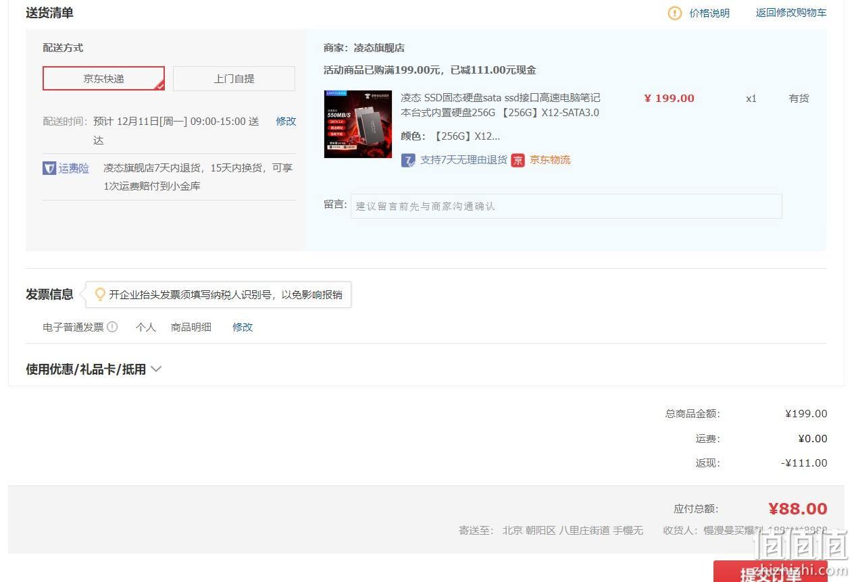Select 京东快递 delivery method

point(103,78)
